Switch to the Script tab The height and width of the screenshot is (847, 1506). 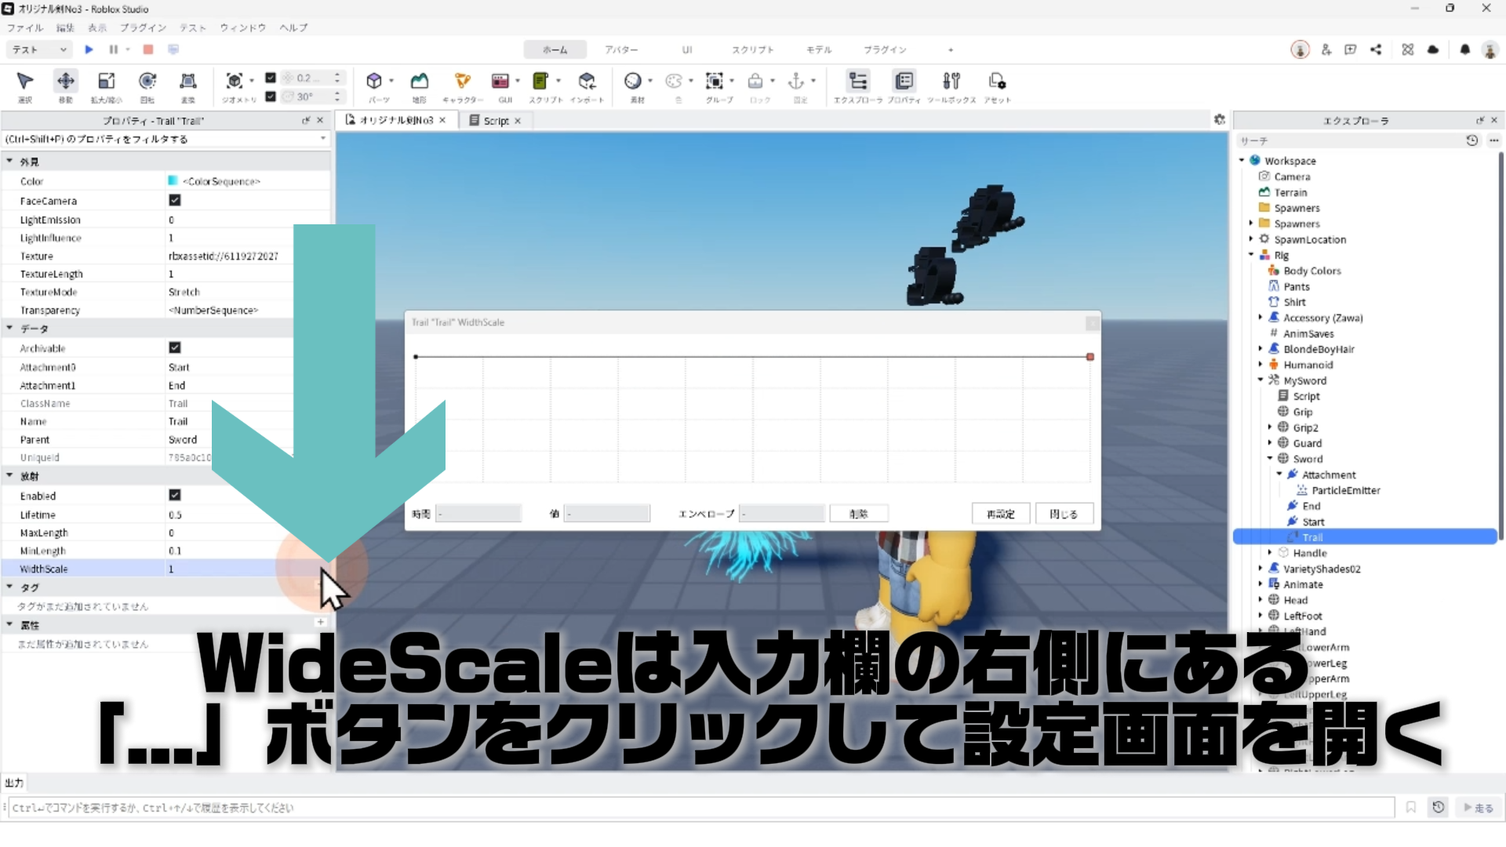[495, 120]
